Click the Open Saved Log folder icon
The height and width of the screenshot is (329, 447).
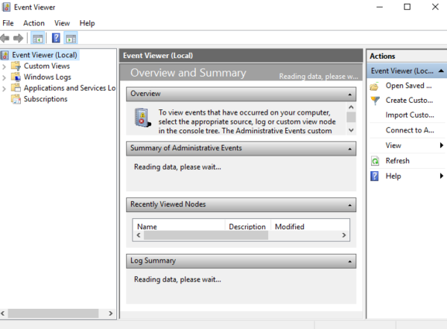pyautogui.click(x=375, y=86)
